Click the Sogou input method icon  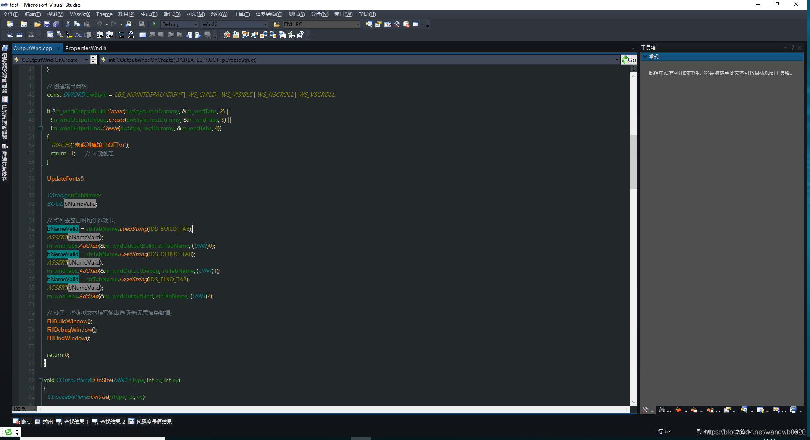(x=8, y=432)
